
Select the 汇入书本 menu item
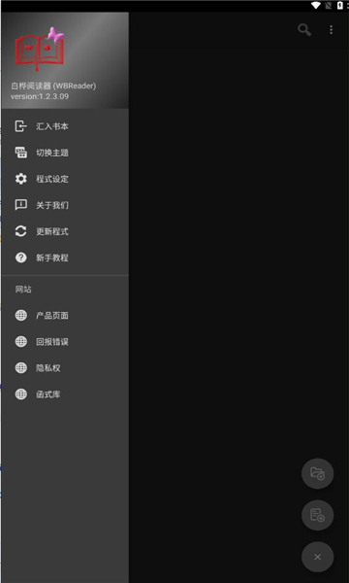(65, 126)
